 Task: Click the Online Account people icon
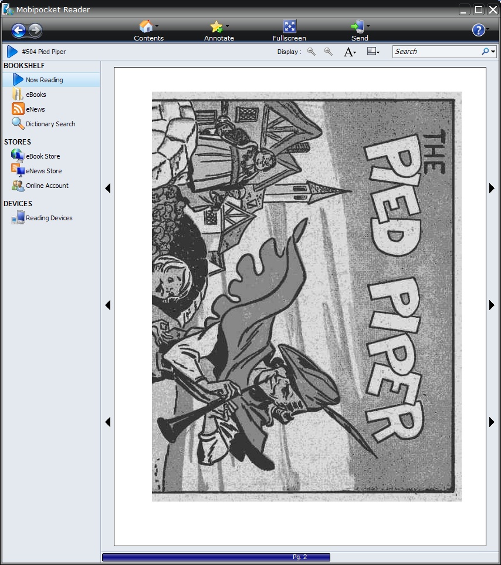coord(18,186)
